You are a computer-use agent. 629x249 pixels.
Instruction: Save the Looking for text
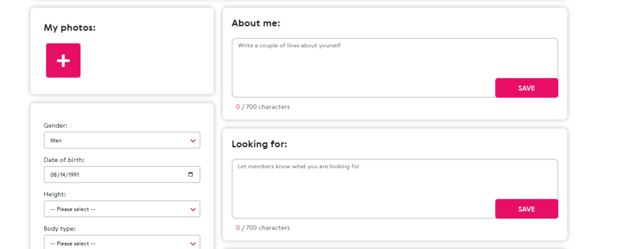(526, 209)
